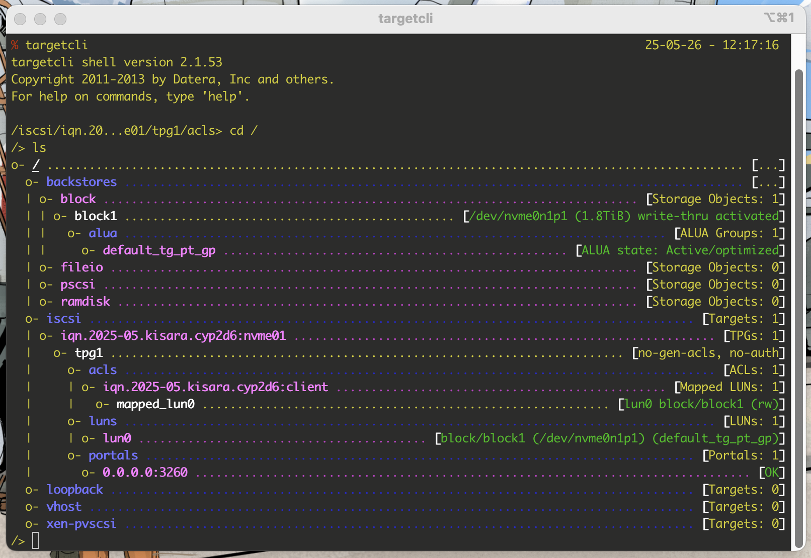Select the fileio backstore entry
Viewport: 811px width, 558px height.
click(82, 267)
